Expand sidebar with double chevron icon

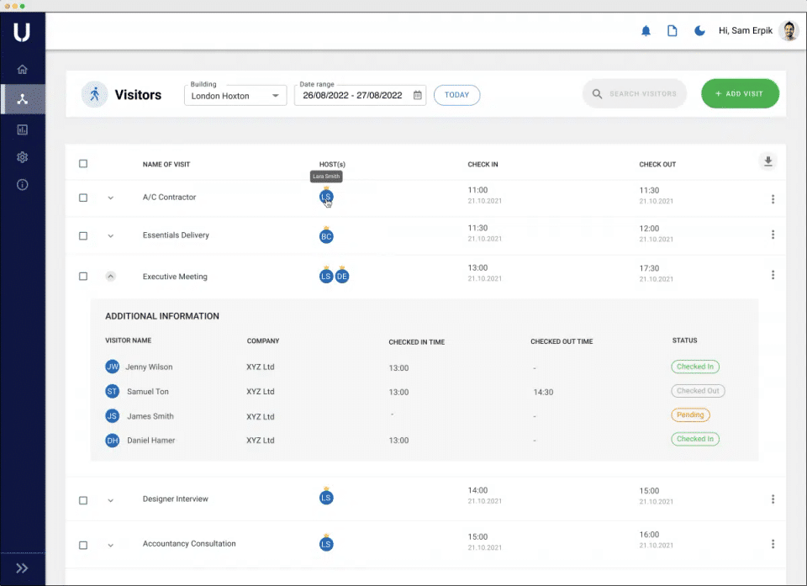[22, 568]
